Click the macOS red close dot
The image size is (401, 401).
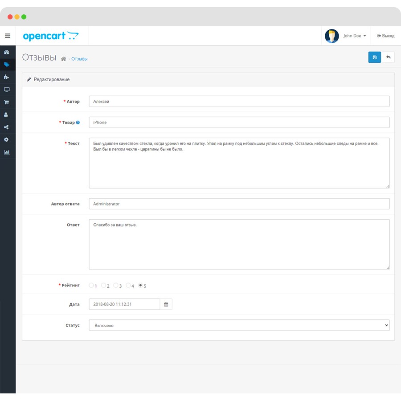(x=10, y=17)
